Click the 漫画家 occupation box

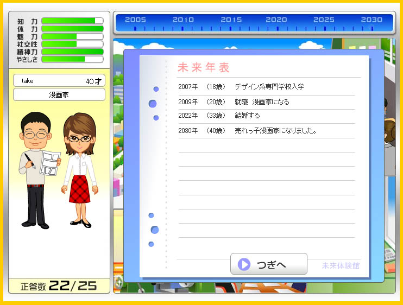click(x=59, y=94)
